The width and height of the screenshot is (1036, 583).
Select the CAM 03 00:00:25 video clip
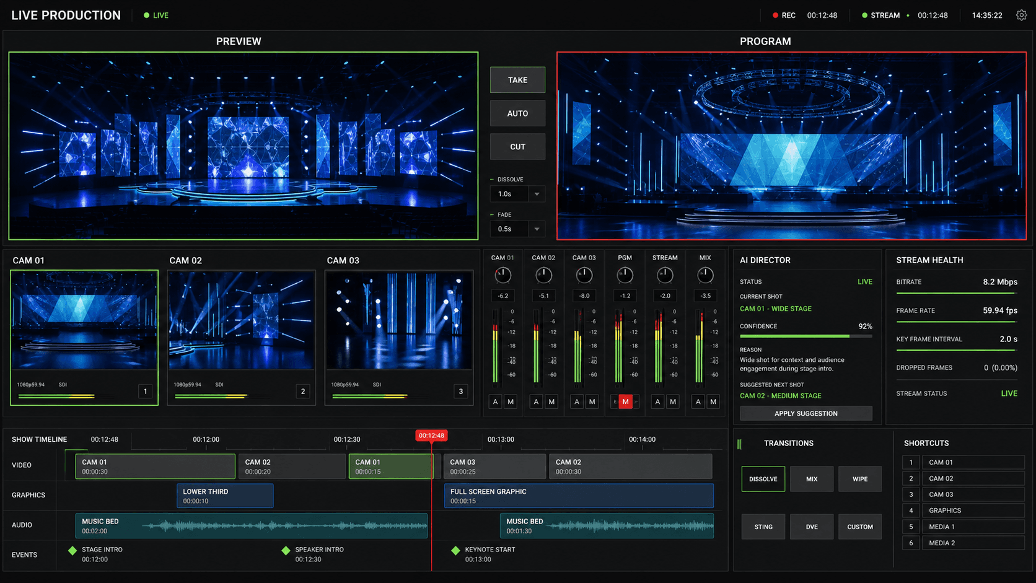point(494,467)
